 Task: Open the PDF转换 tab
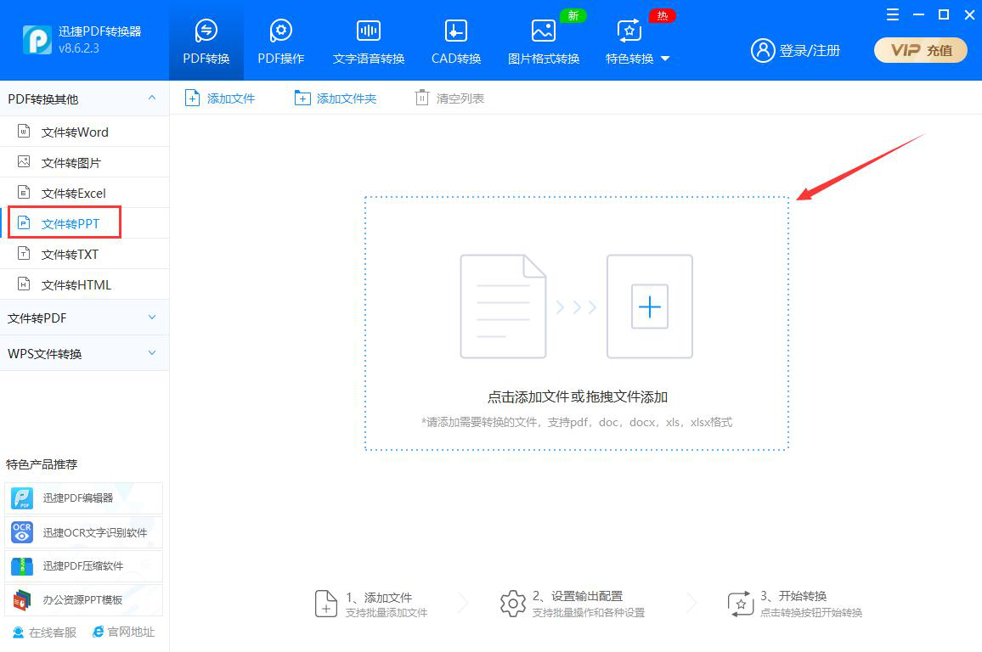coord(206,41)
